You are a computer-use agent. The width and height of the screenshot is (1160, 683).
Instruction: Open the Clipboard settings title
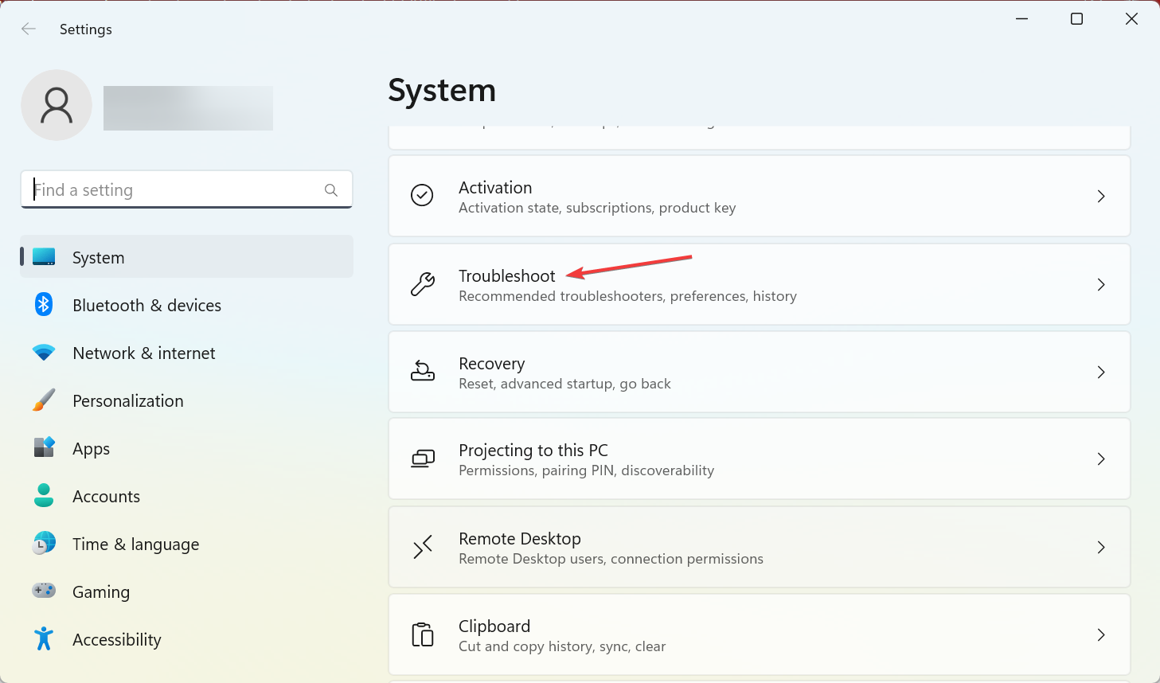[x=494, y=626]
